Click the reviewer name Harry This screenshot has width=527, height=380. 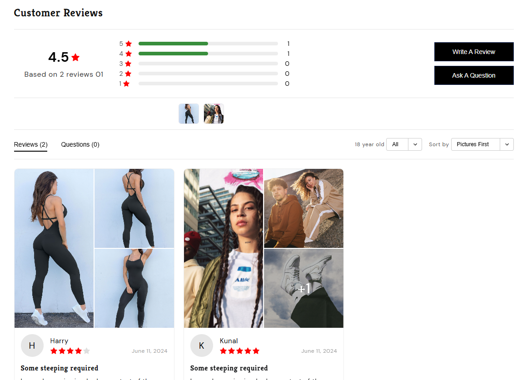(59, 341)
